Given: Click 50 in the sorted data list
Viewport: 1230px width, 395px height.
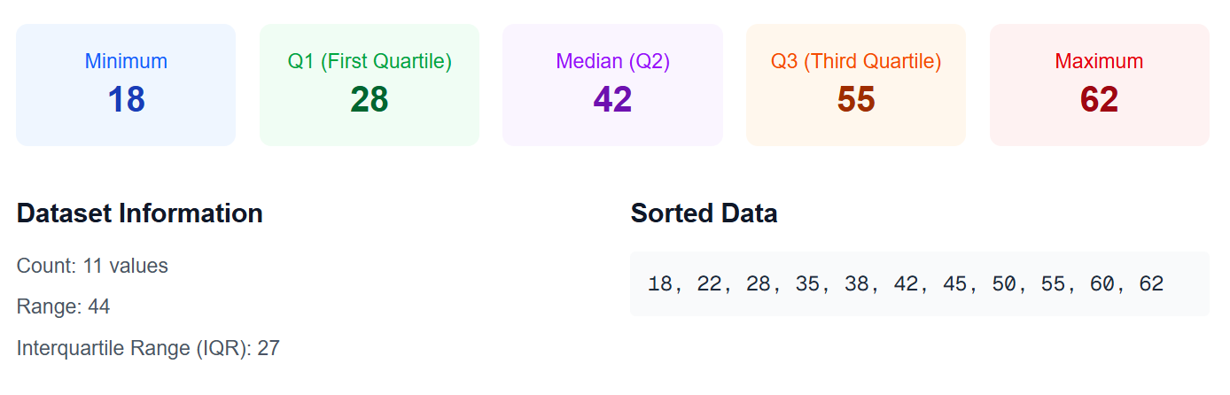Looking at the screenshot, I should 1002,284.
